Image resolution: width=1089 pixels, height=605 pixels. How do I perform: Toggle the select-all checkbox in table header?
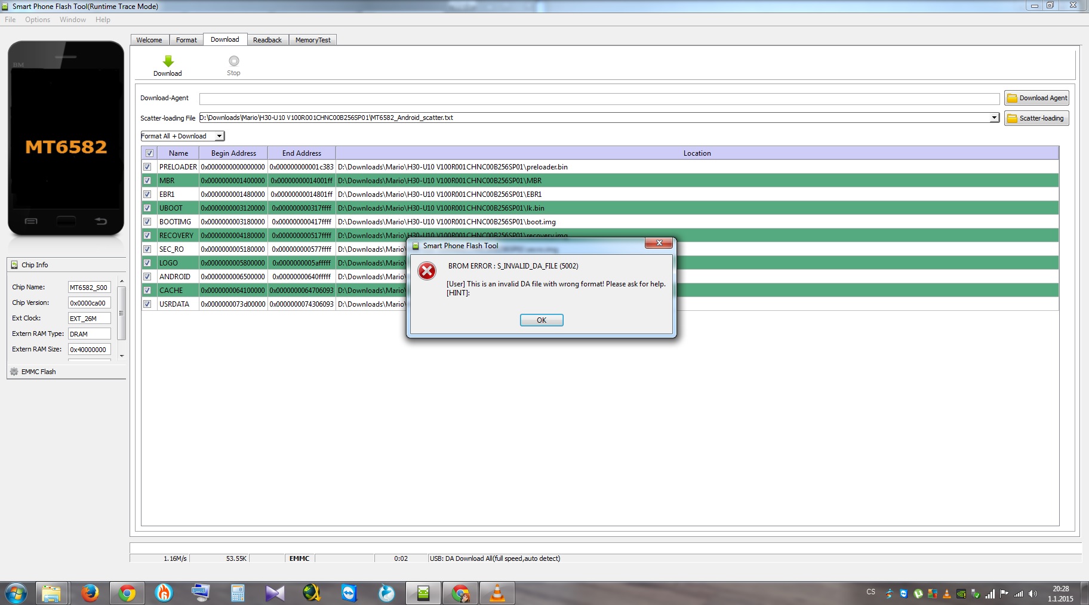(x=149, y=153)
